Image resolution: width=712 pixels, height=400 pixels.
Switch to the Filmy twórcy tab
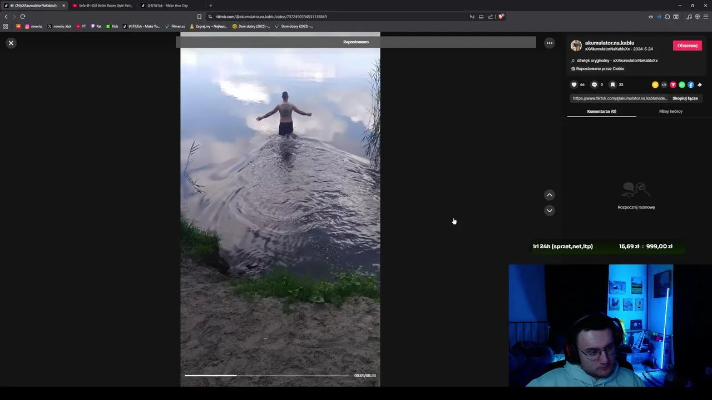pyautogui.click(x=670, y=111)
